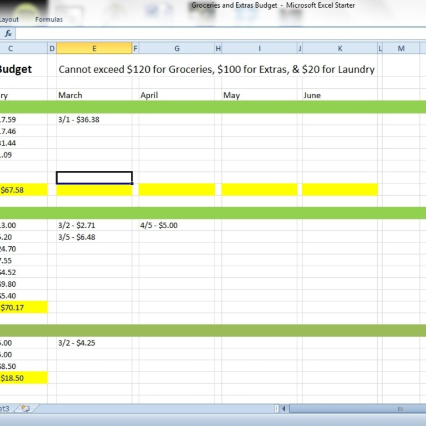Select the cell ending 24.70

coord(24,248)
